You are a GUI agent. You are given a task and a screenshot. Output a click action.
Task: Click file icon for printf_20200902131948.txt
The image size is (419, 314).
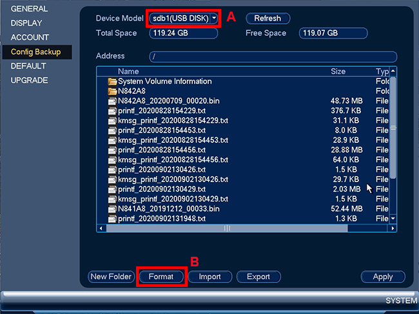click(112, 219)
